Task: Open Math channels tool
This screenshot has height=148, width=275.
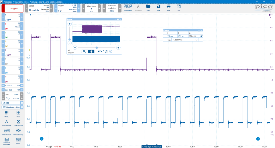Action: tap(18, 123)
